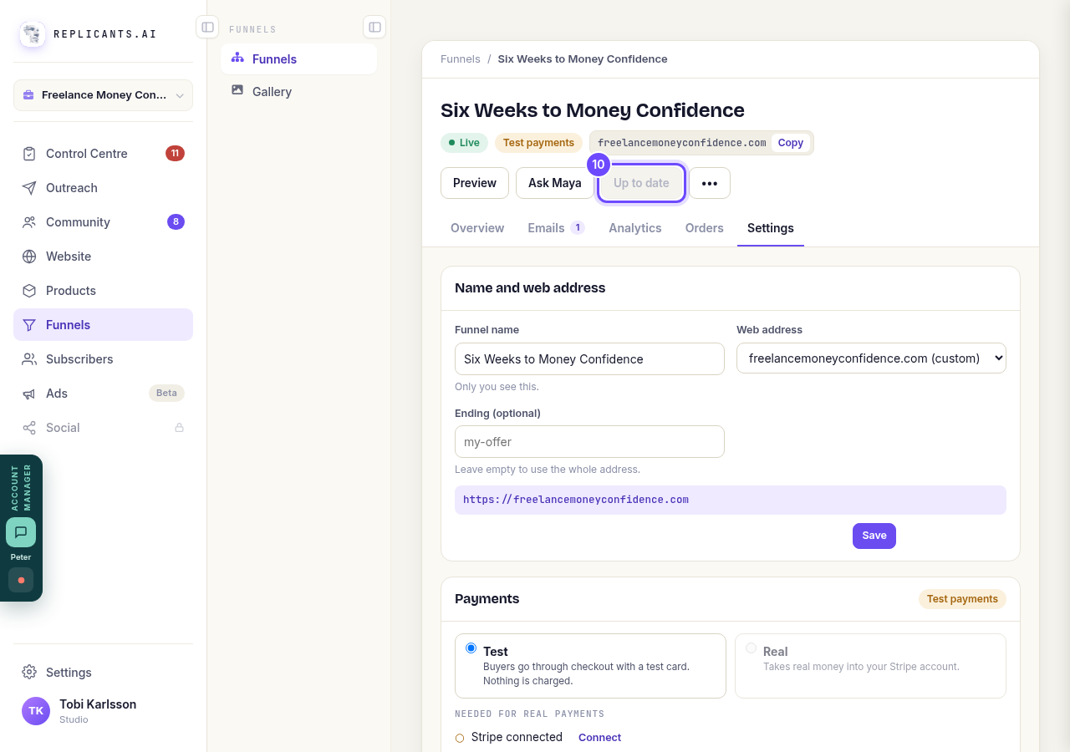This screenshot has height=752, width=1070.
Task: Switch to the Analytics tab
Action: click(635, 228)
